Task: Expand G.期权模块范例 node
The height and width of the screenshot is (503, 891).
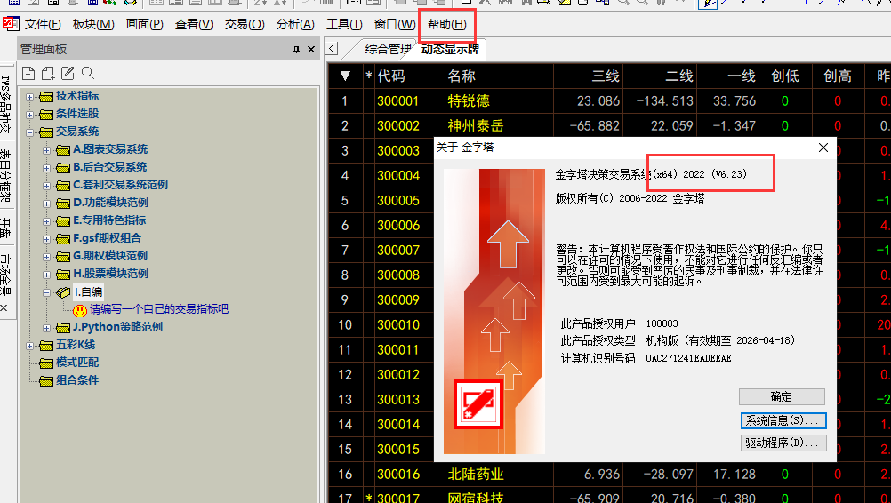Action: coord(46,257)
